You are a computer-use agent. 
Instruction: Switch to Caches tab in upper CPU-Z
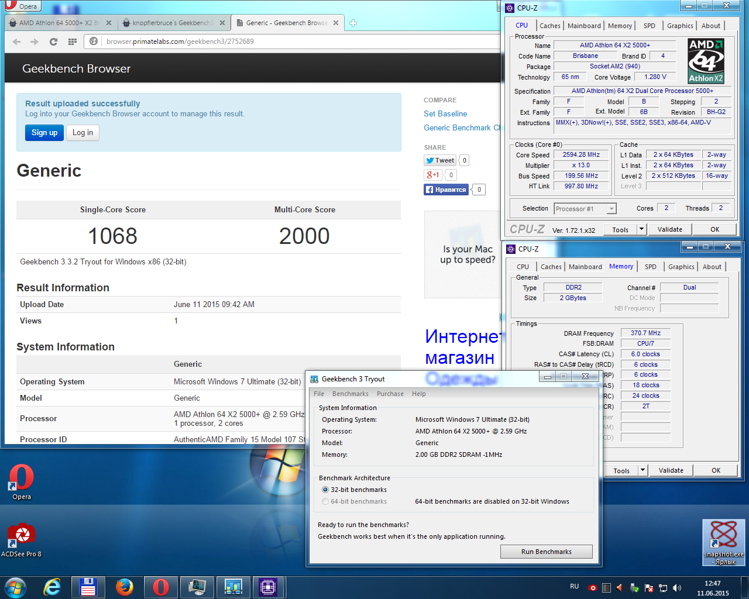[x=550, y=26]
